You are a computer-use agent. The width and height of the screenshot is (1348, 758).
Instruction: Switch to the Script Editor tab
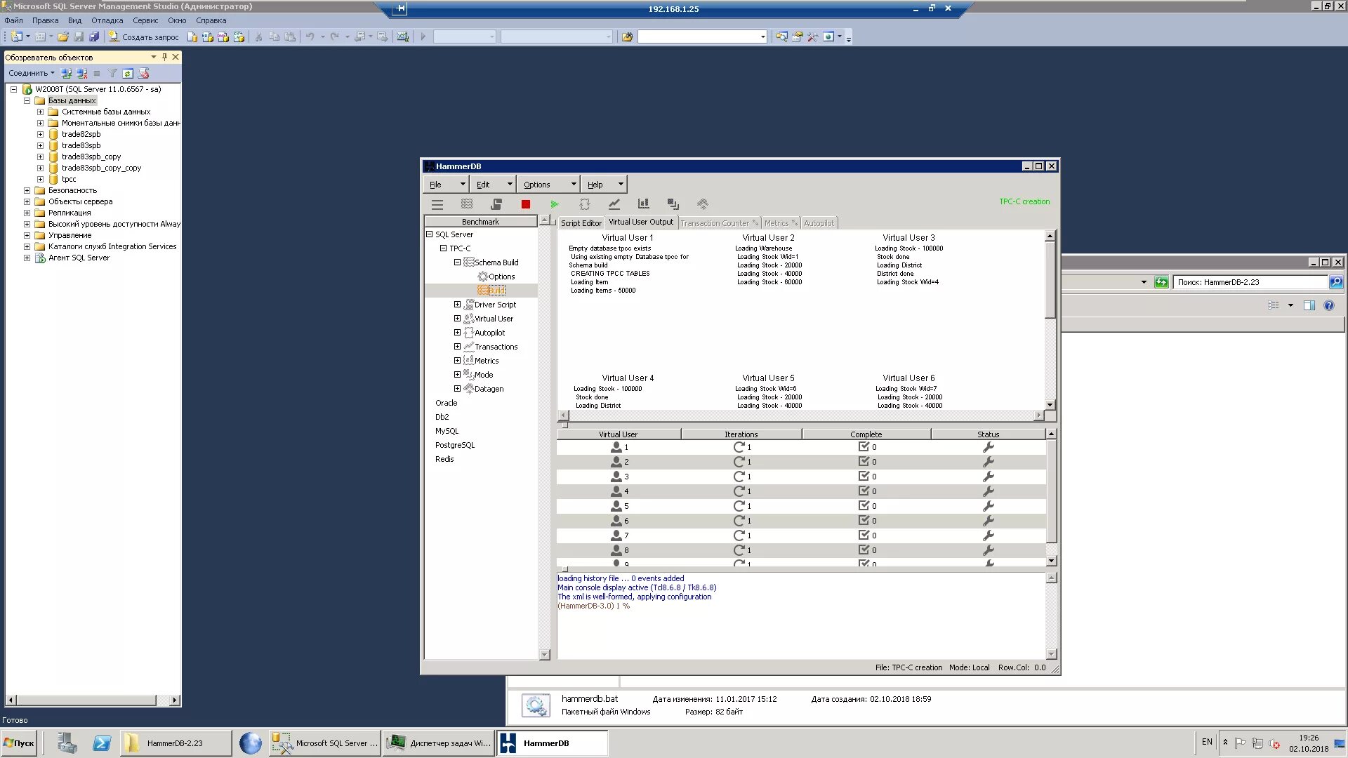pyautogui.click(x=581, y=223)
